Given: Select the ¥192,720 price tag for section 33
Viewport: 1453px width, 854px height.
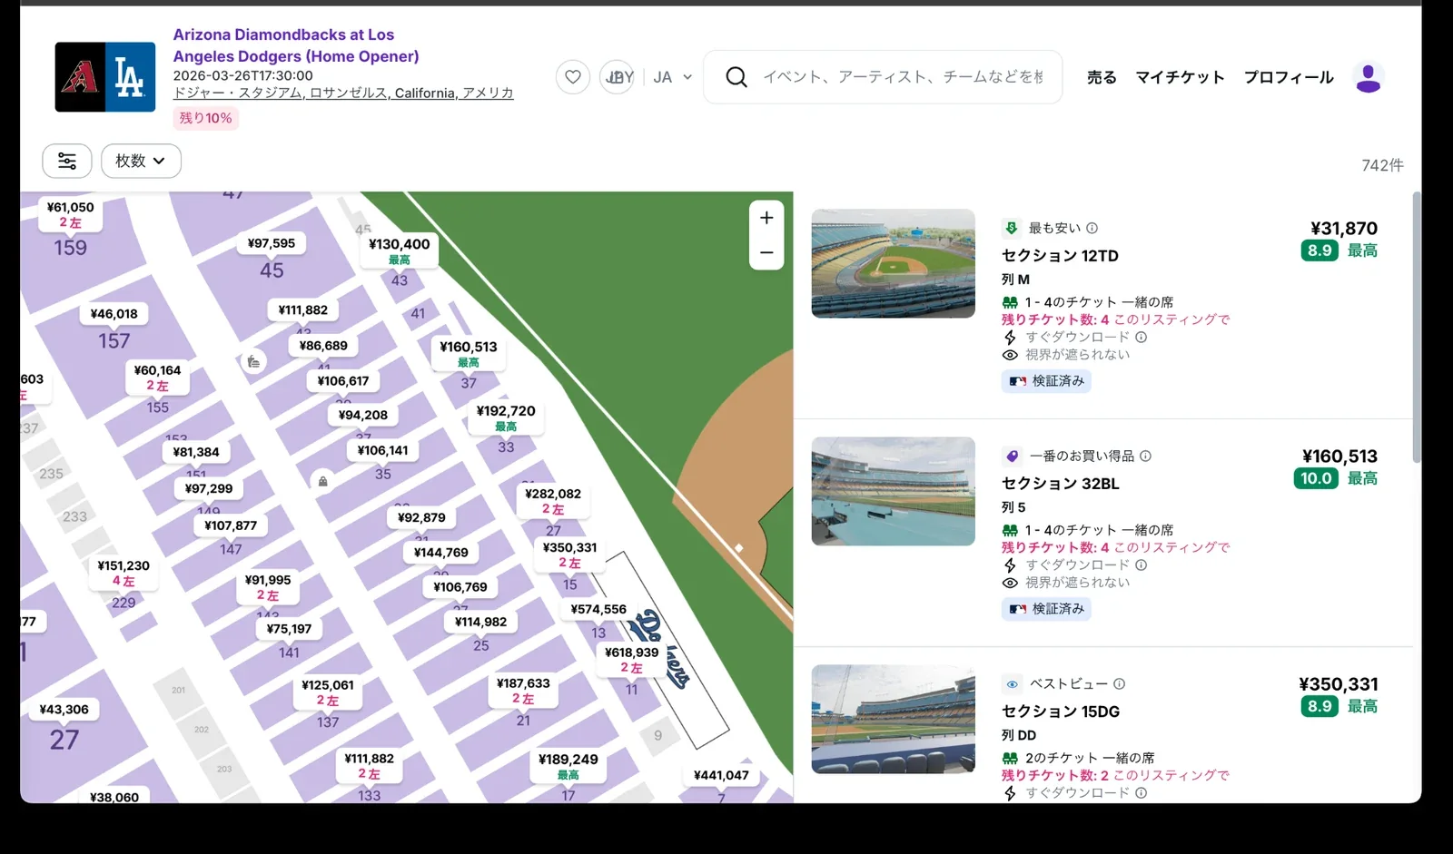Looking at the screenshot, I should pos(506,417).
